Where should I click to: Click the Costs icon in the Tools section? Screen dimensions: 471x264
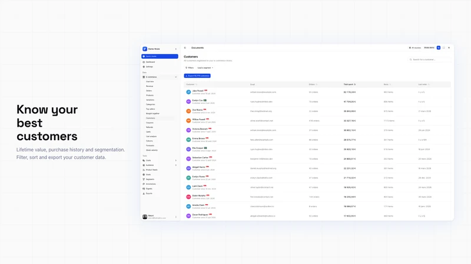click(x=144, y=160)
